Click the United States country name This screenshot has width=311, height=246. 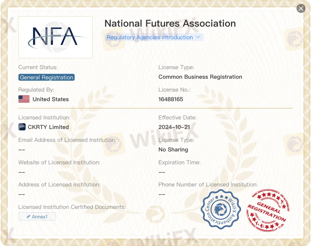pyautogui.click(x=51, y=99)
